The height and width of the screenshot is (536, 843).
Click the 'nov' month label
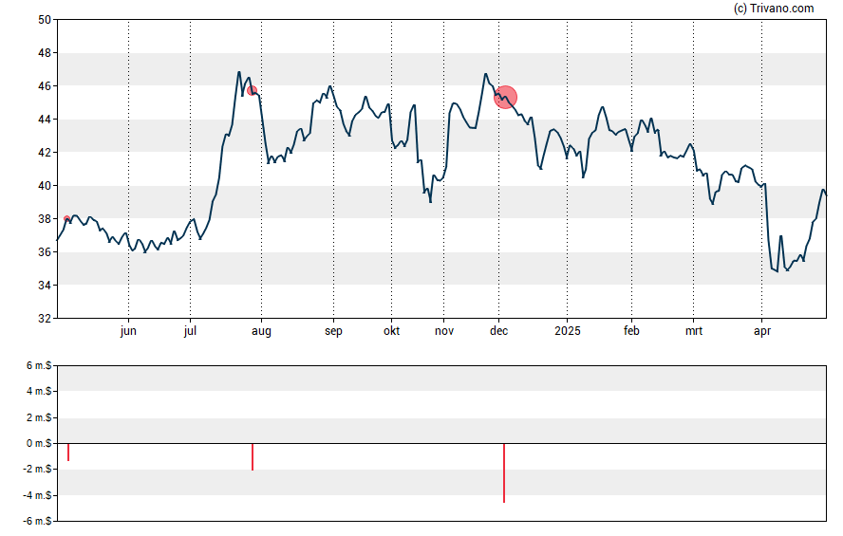(444, 331)
